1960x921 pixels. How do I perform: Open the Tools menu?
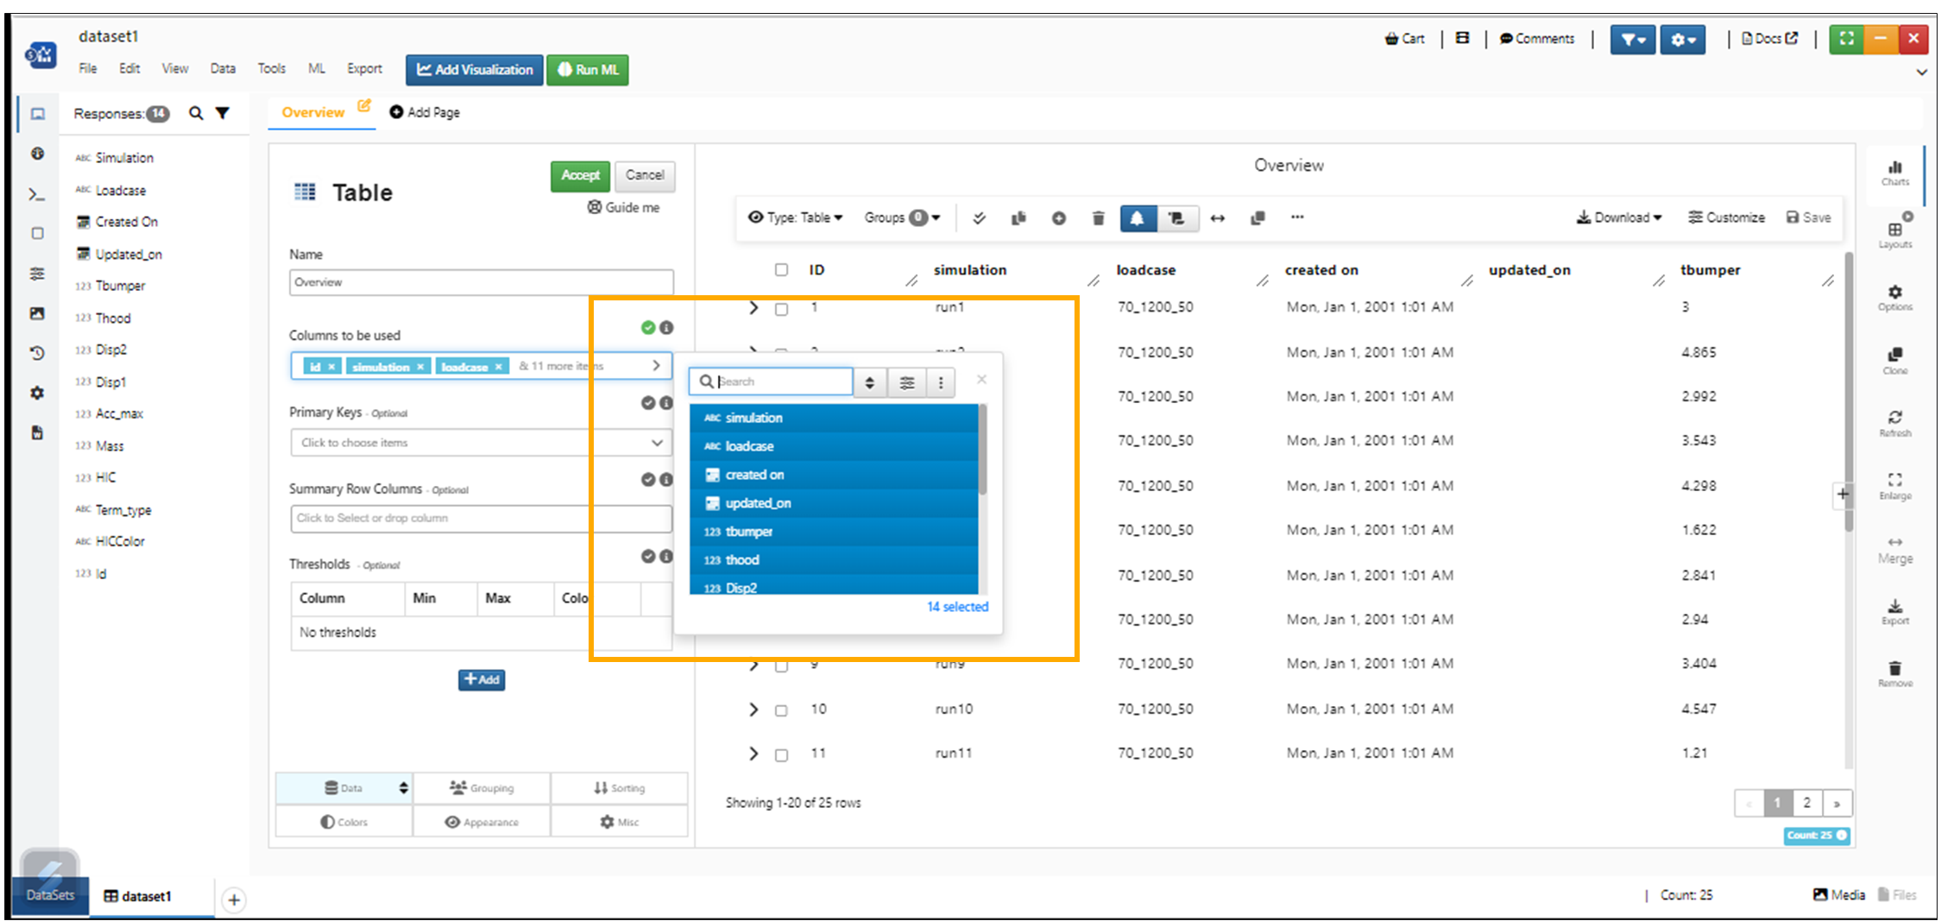click(x=272, y=68)
